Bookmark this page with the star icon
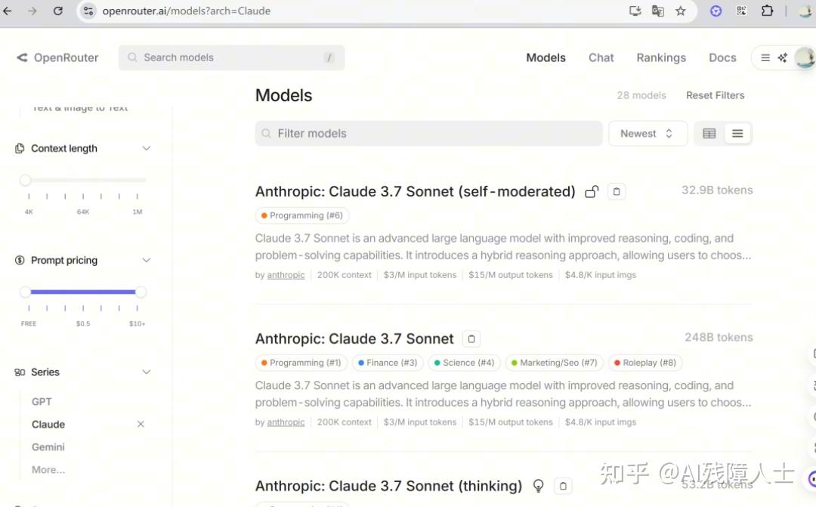 click(681, 11)
